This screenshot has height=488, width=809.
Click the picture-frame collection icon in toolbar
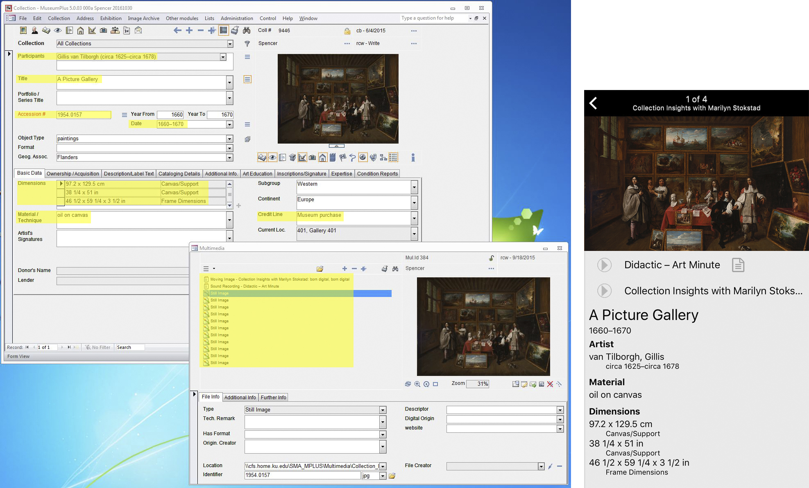tap(23, 30)
